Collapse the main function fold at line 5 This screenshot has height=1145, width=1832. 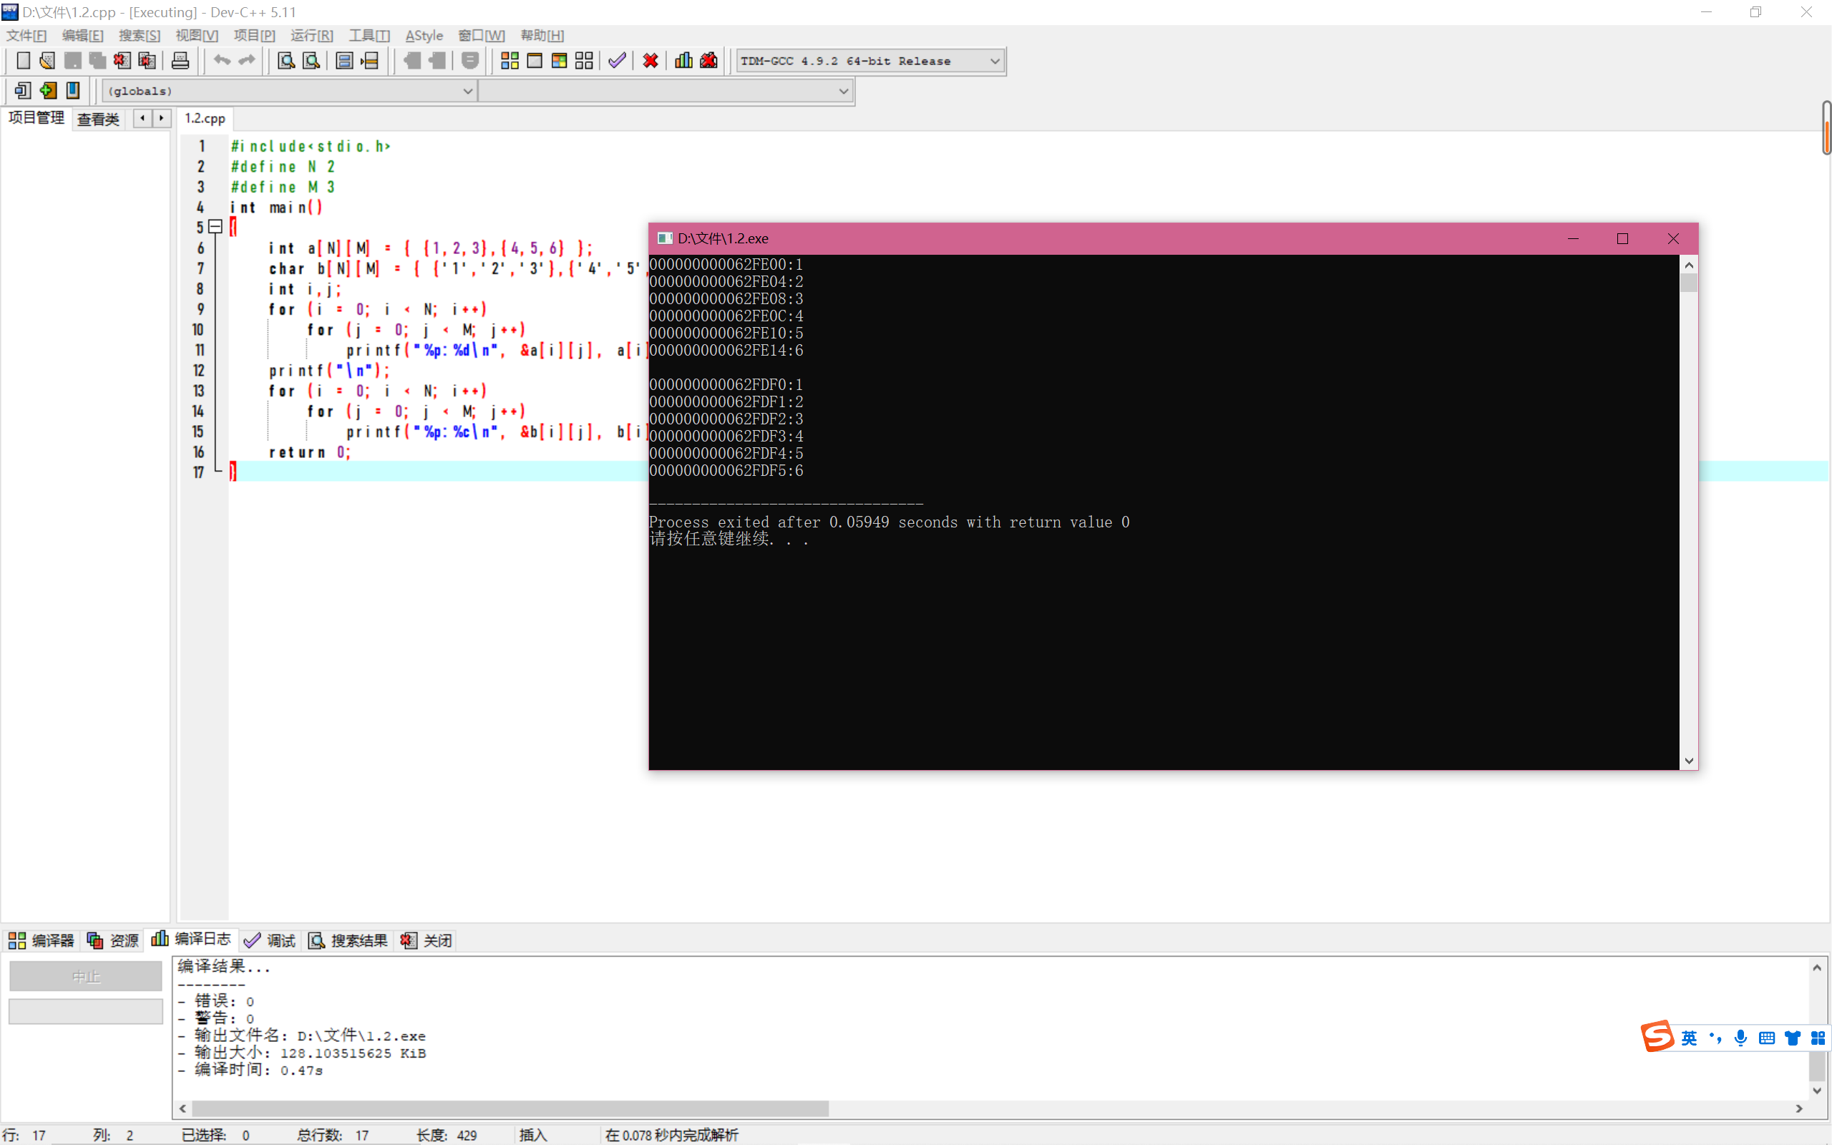[x=215, y=226]
